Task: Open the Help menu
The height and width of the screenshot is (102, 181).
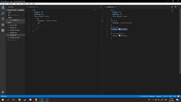Action: (33, 4)
